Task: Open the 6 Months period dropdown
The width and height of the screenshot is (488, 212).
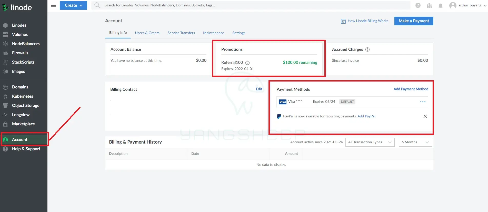Action: (x=415, y=142)
